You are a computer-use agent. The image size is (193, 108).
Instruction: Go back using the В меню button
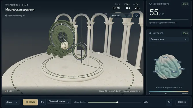point(182,102)
